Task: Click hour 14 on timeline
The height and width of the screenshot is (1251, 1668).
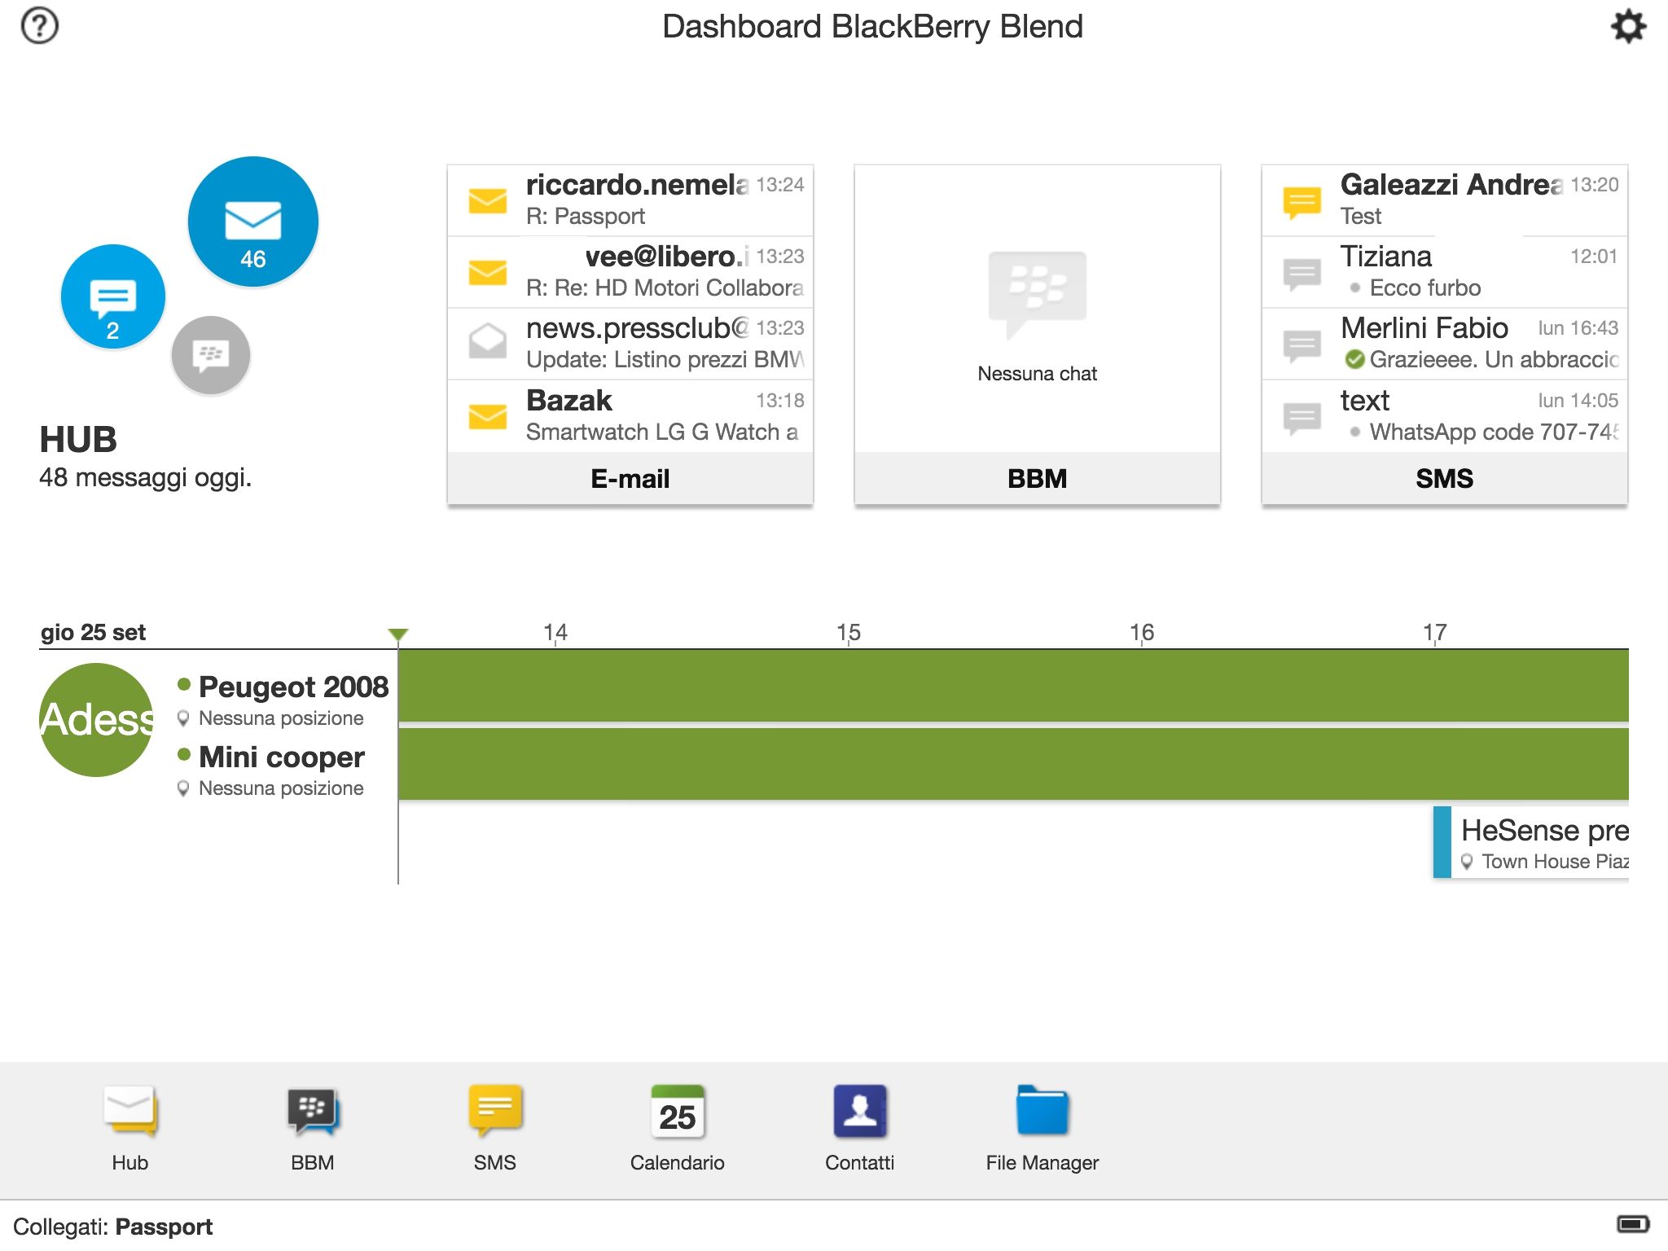Action: point(555,632)
